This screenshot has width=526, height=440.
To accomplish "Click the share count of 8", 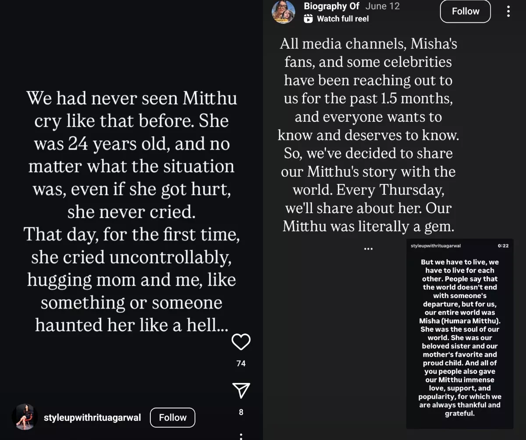I will pyautogui.click(x=241, y=412).
